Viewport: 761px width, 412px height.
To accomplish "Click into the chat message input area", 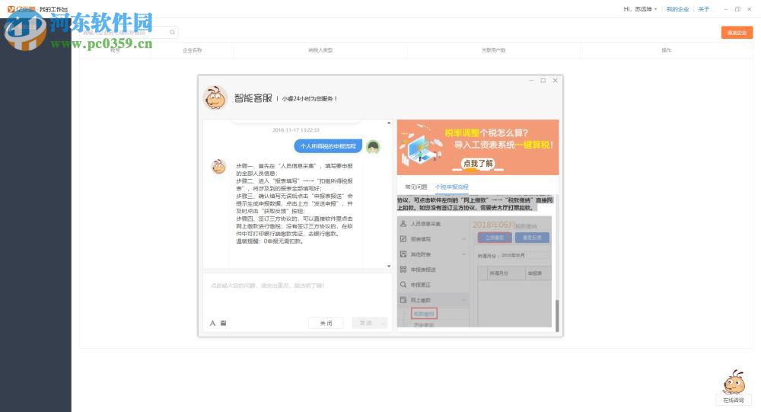I will click(298, 295).
